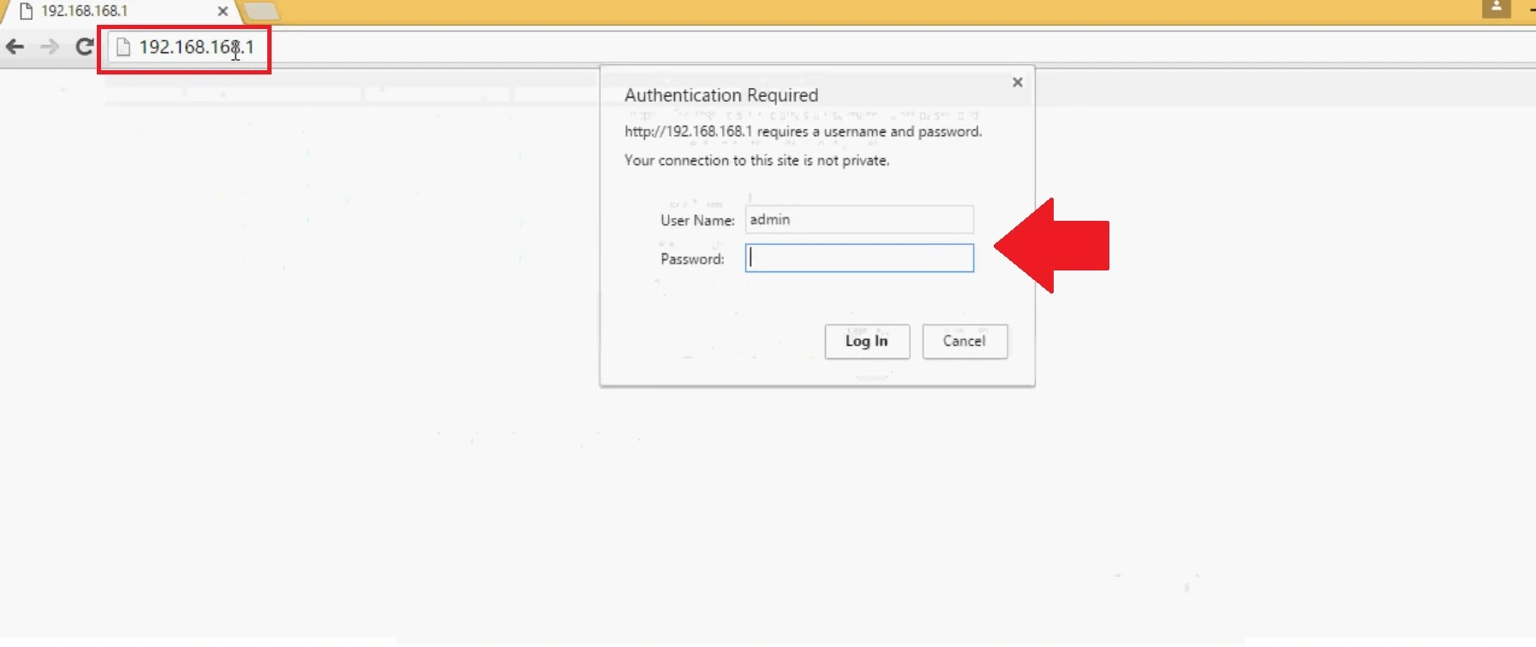Click the favicon on the browser tab
The image size is (1536, 647).
coord(26,11)
